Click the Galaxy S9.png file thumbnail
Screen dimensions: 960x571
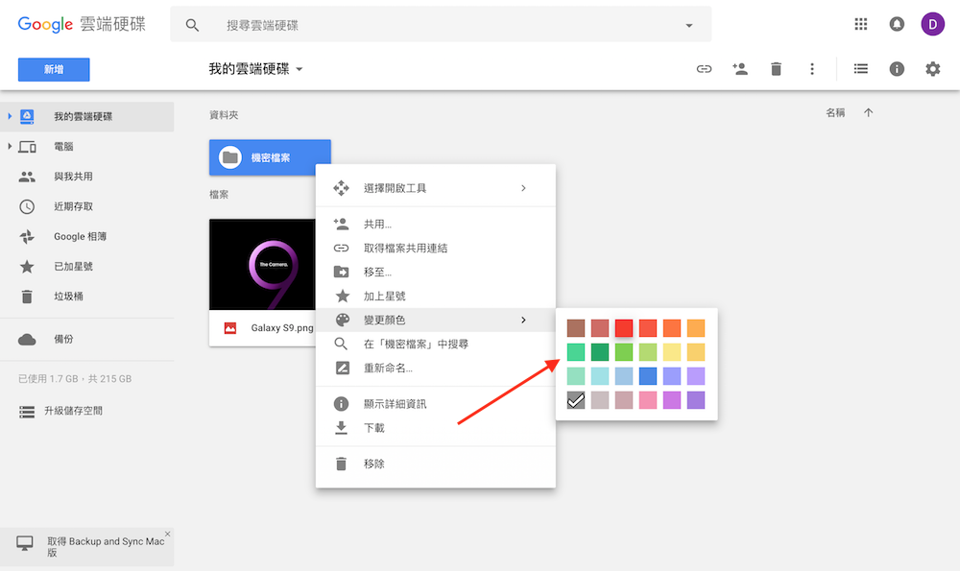[x=262, y=264]
